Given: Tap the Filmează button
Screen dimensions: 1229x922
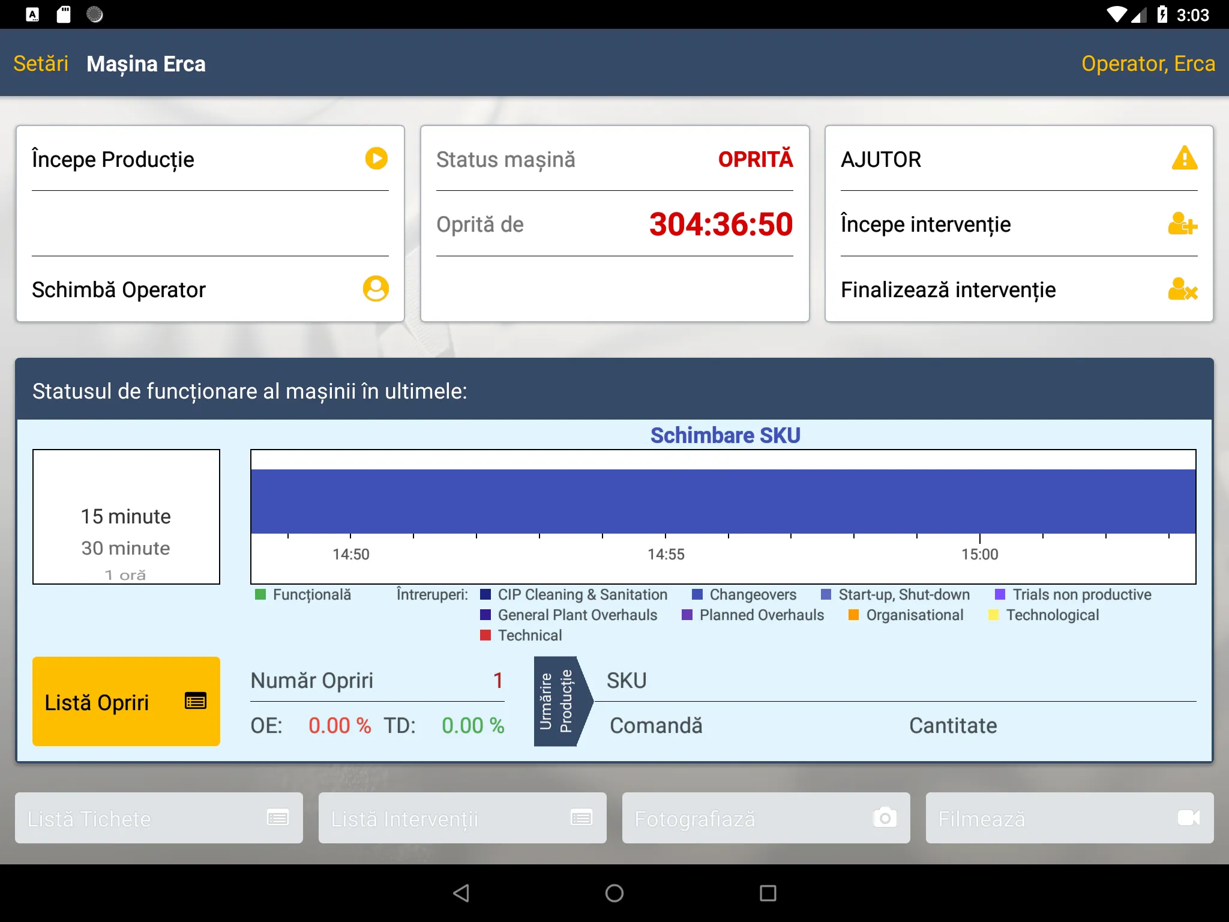Looking at the screenshot, I should pyautogui.click(x=1070, y=818).
